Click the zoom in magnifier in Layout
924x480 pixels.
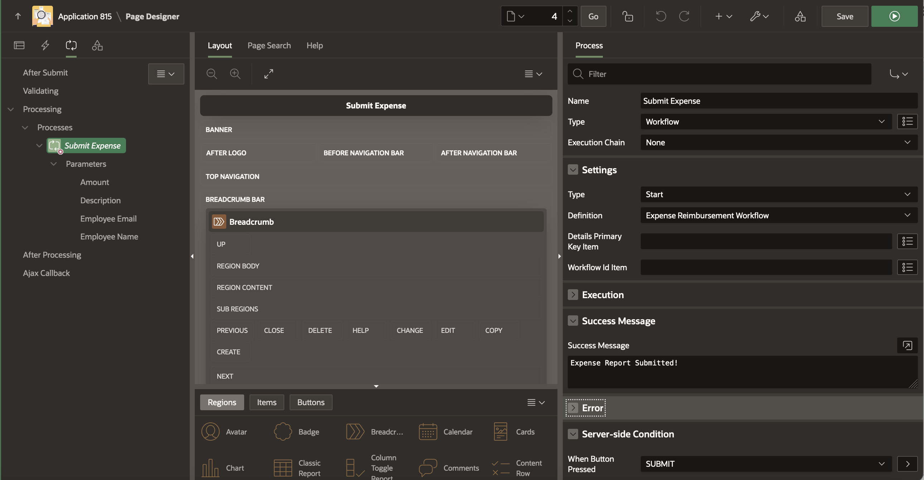click(x=235, y=74)
